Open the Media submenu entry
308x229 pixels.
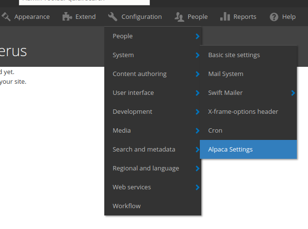click(122, 131)
